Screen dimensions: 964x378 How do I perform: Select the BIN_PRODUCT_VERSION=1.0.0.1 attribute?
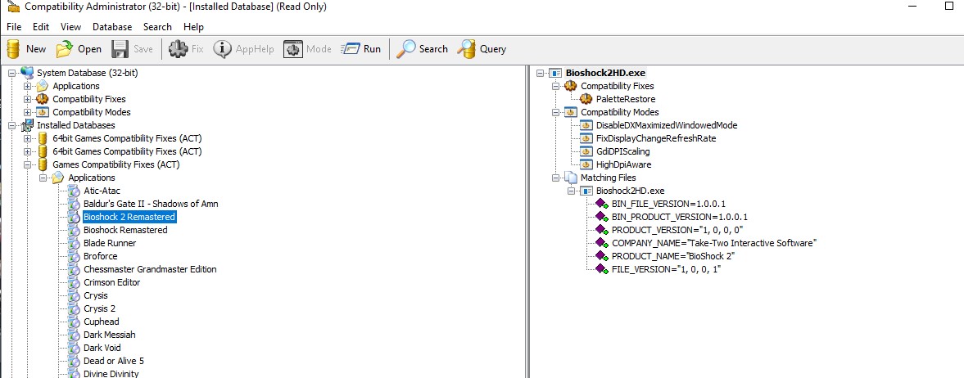pyautogui.click(x=680, y=217)
